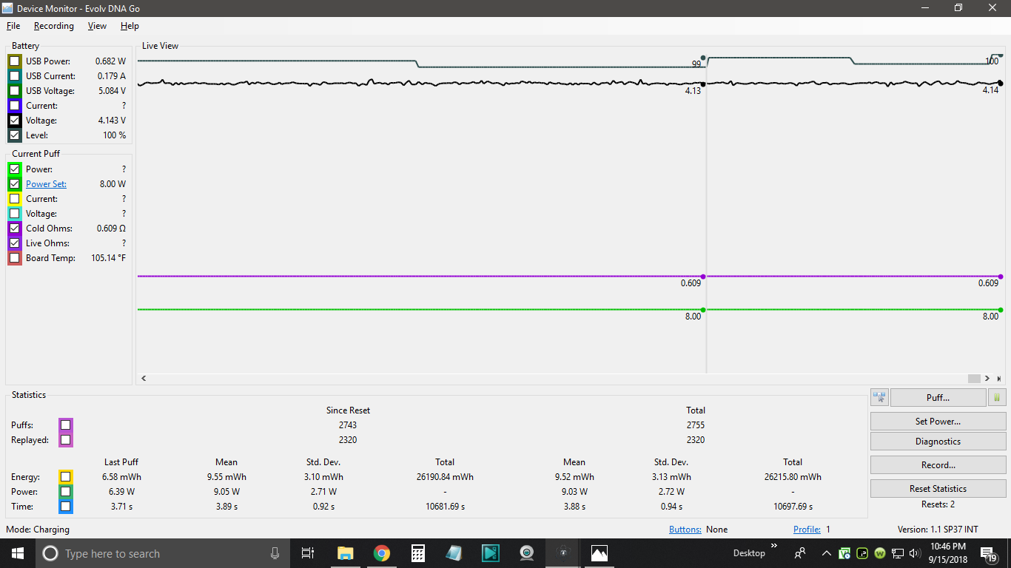Image resolution: width=1011 pixels, height=568 pixels.
Task: Open the Diagnostics button
Action: (x=938, y=442)
